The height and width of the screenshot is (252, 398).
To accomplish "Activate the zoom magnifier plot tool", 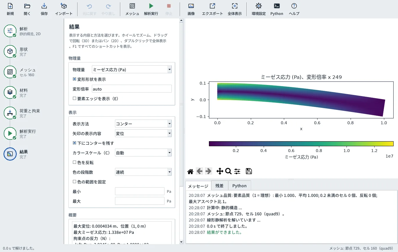I will (228, 171).
